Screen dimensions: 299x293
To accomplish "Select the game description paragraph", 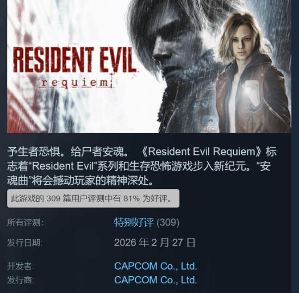I will 142,166.
